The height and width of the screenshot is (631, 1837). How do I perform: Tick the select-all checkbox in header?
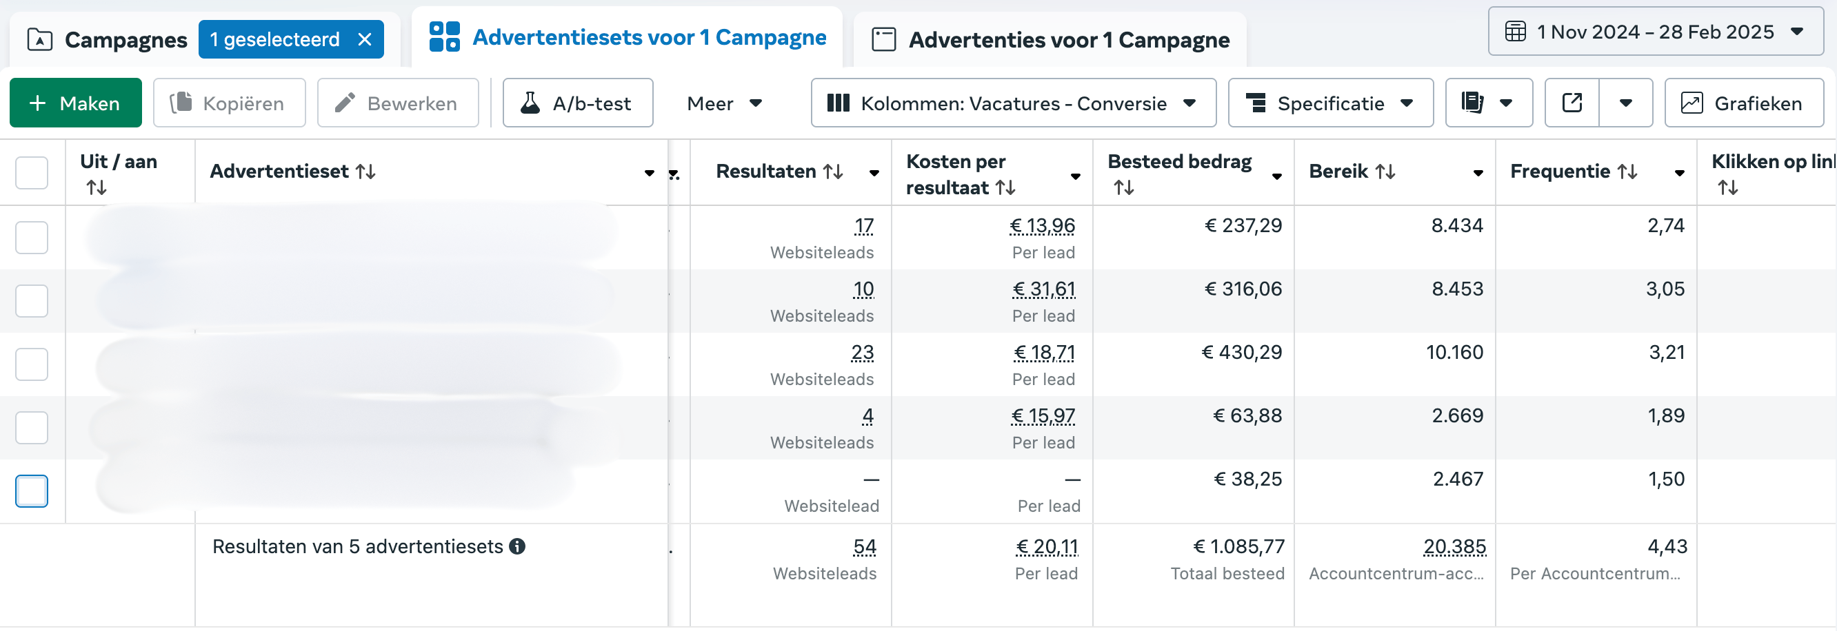click(x=32, y=172)
